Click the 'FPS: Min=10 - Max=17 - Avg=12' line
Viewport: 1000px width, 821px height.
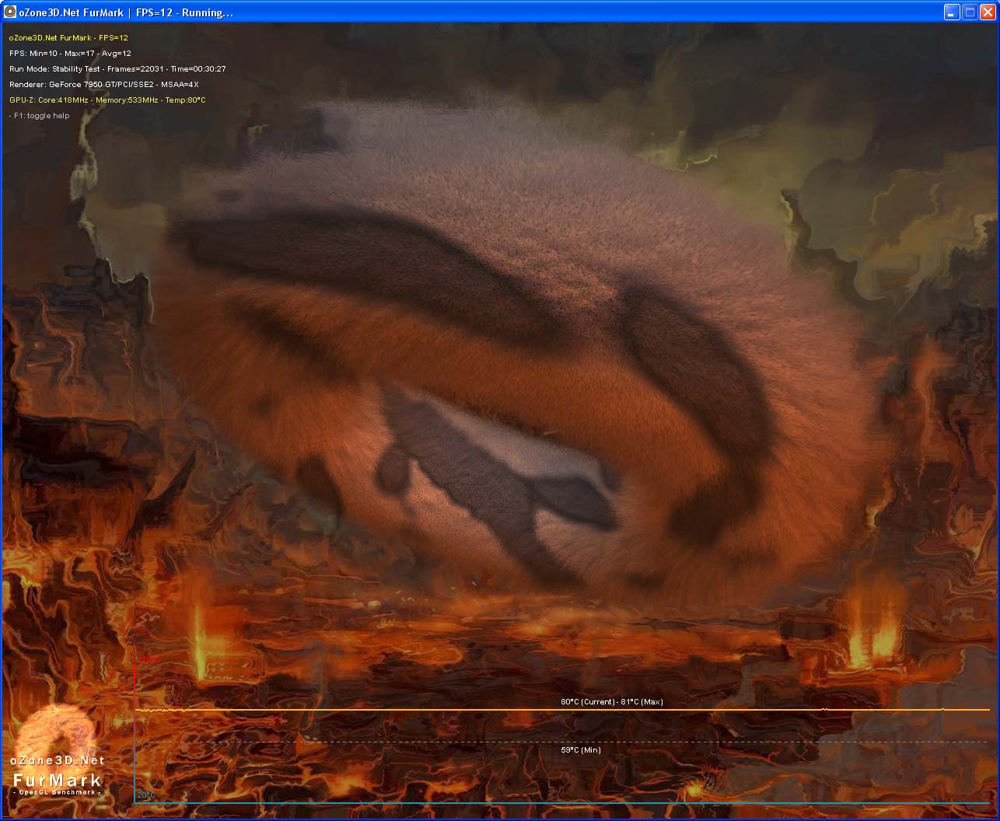tap(70, 53)
